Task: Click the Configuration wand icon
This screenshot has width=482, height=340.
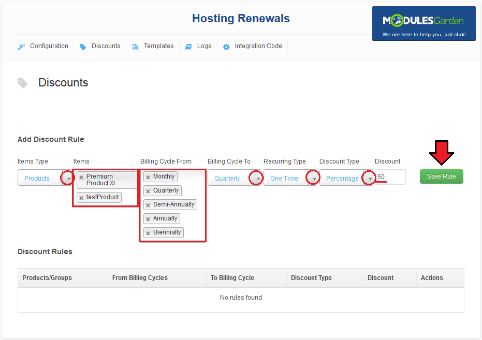Action: point(21,47)
